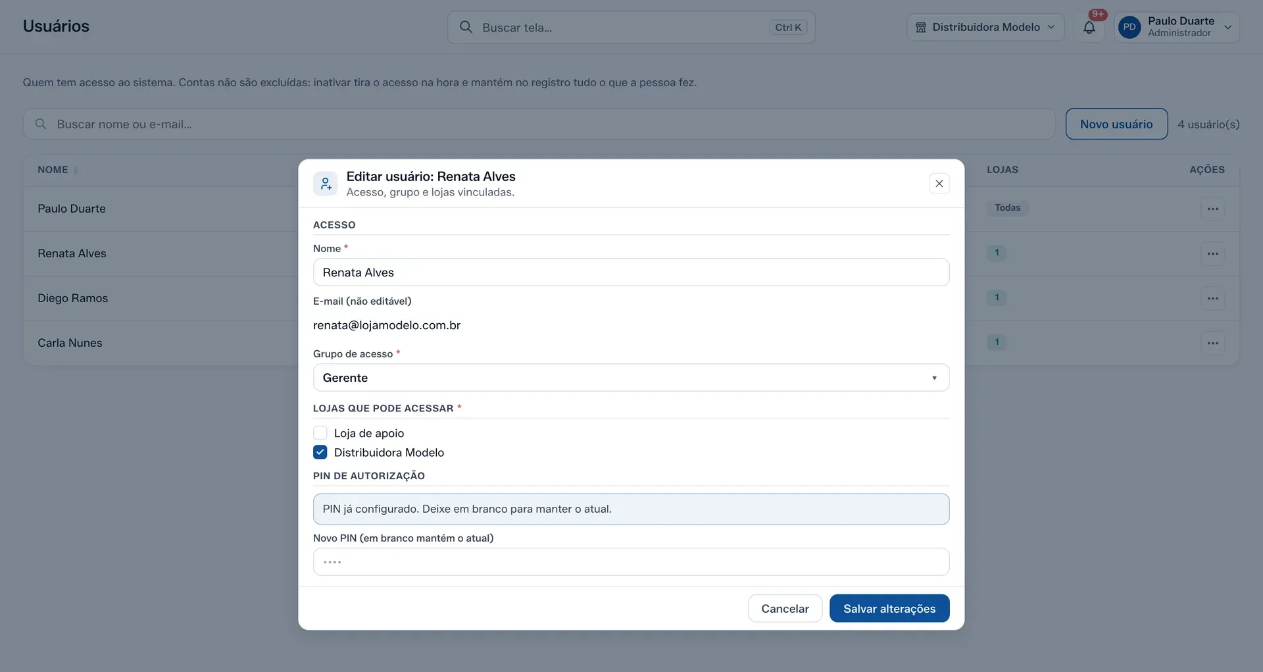Click the user icon in dialog header

(x=326, y=184)
